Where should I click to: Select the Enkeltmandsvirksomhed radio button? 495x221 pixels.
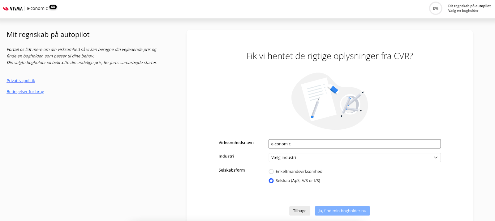click(x=271, y=172)
